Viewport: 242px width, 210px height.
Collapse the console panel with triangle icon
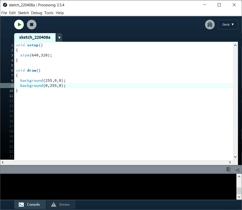237,170
